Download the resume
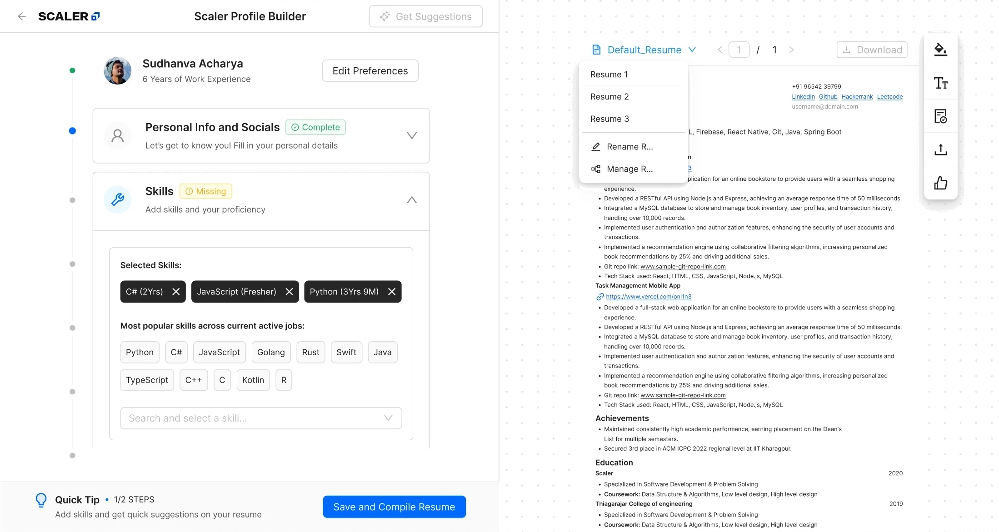Screen dimensions: 999x532 [872, 50]
